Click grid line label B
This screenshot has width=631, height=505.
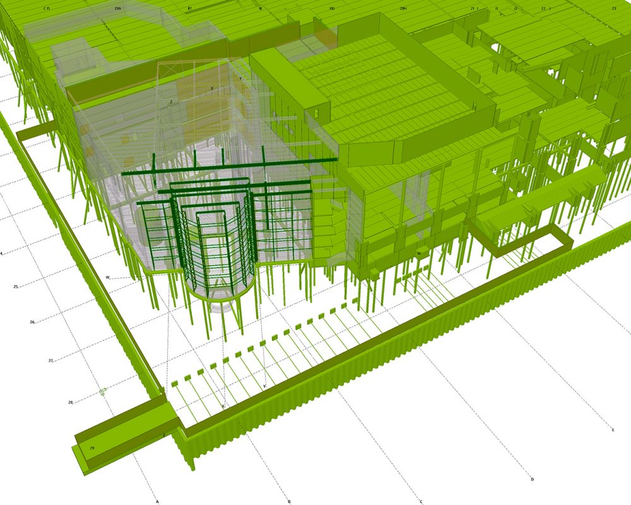click(289, 501)
